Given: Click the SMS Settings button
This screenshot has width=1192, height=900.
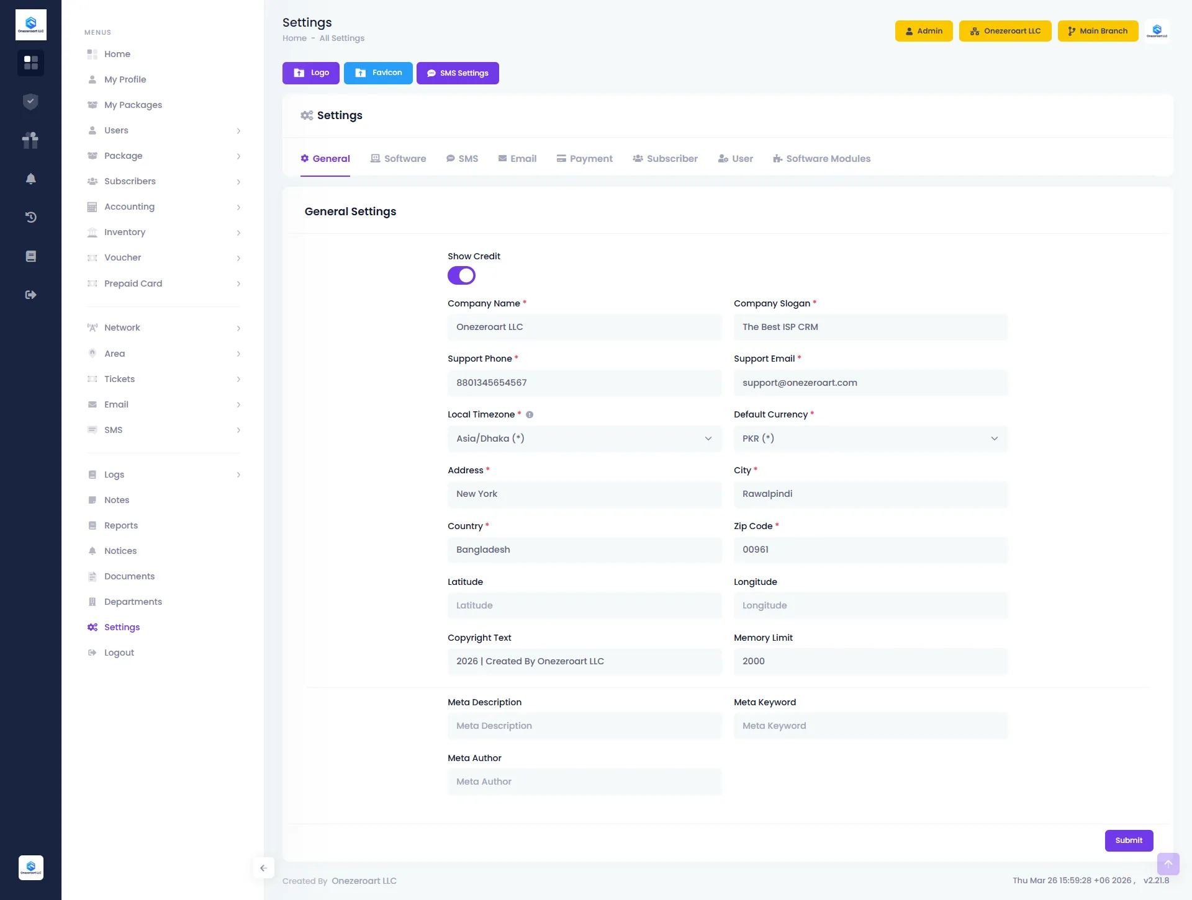Looking at the screenshot, I should pos(458,73).
